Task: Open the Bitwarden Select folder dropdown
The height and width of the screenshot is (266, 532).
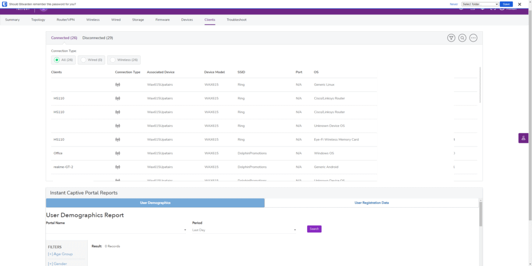Action: [480, 4]
